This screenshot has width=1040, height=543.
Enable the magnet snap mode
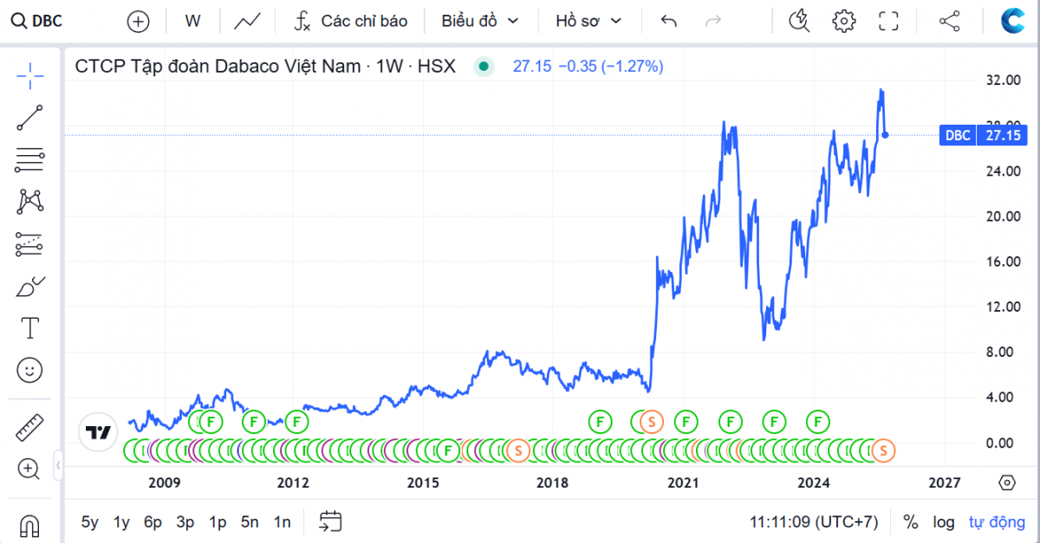29,525
